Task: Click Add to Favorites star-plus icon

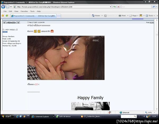Action: [7, 16]
